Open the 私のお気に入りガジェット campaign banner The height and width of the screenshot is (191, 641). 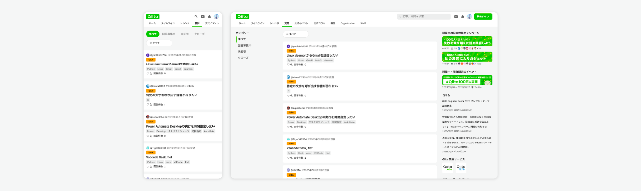(467, 57)
